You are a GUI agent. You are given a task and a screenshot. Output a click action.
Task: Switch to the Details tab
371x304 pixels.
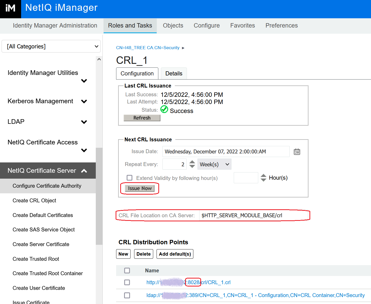174,73
